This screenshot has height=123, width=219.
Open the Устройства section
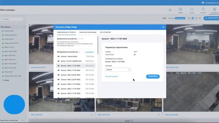pyautogui.click(x=215, y=11)
